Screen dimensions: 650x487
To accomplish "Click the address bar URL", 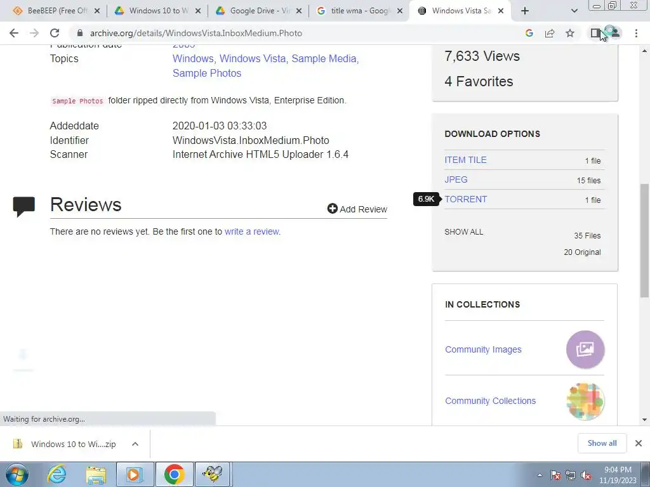I will tap(196, 33).
